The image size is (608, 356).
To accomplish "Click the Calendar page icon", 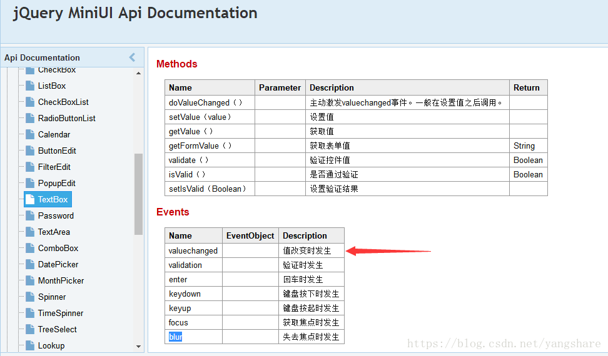I will point(30,134).
